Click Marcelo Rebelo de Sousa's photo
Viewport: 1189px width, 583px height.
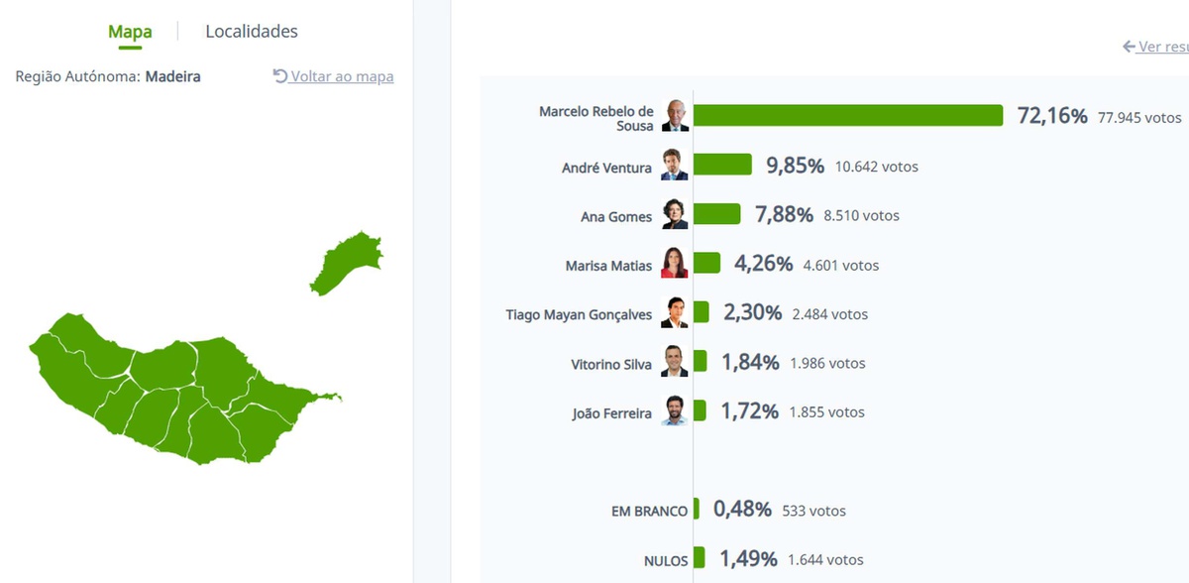coord(676,116)
